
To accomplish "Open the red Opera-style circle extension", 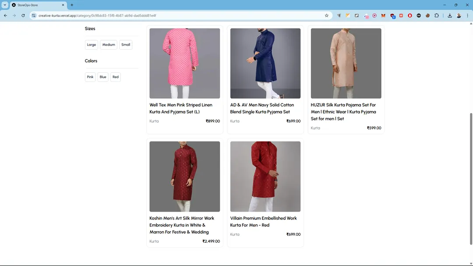I will tap(409, 15).
